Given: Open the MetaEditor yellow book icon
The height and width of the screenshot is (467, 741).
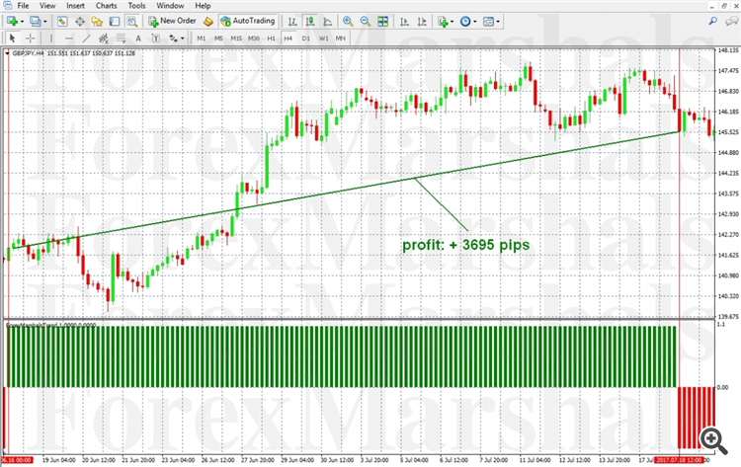Looking at the screenshot, I should (207, 22).
